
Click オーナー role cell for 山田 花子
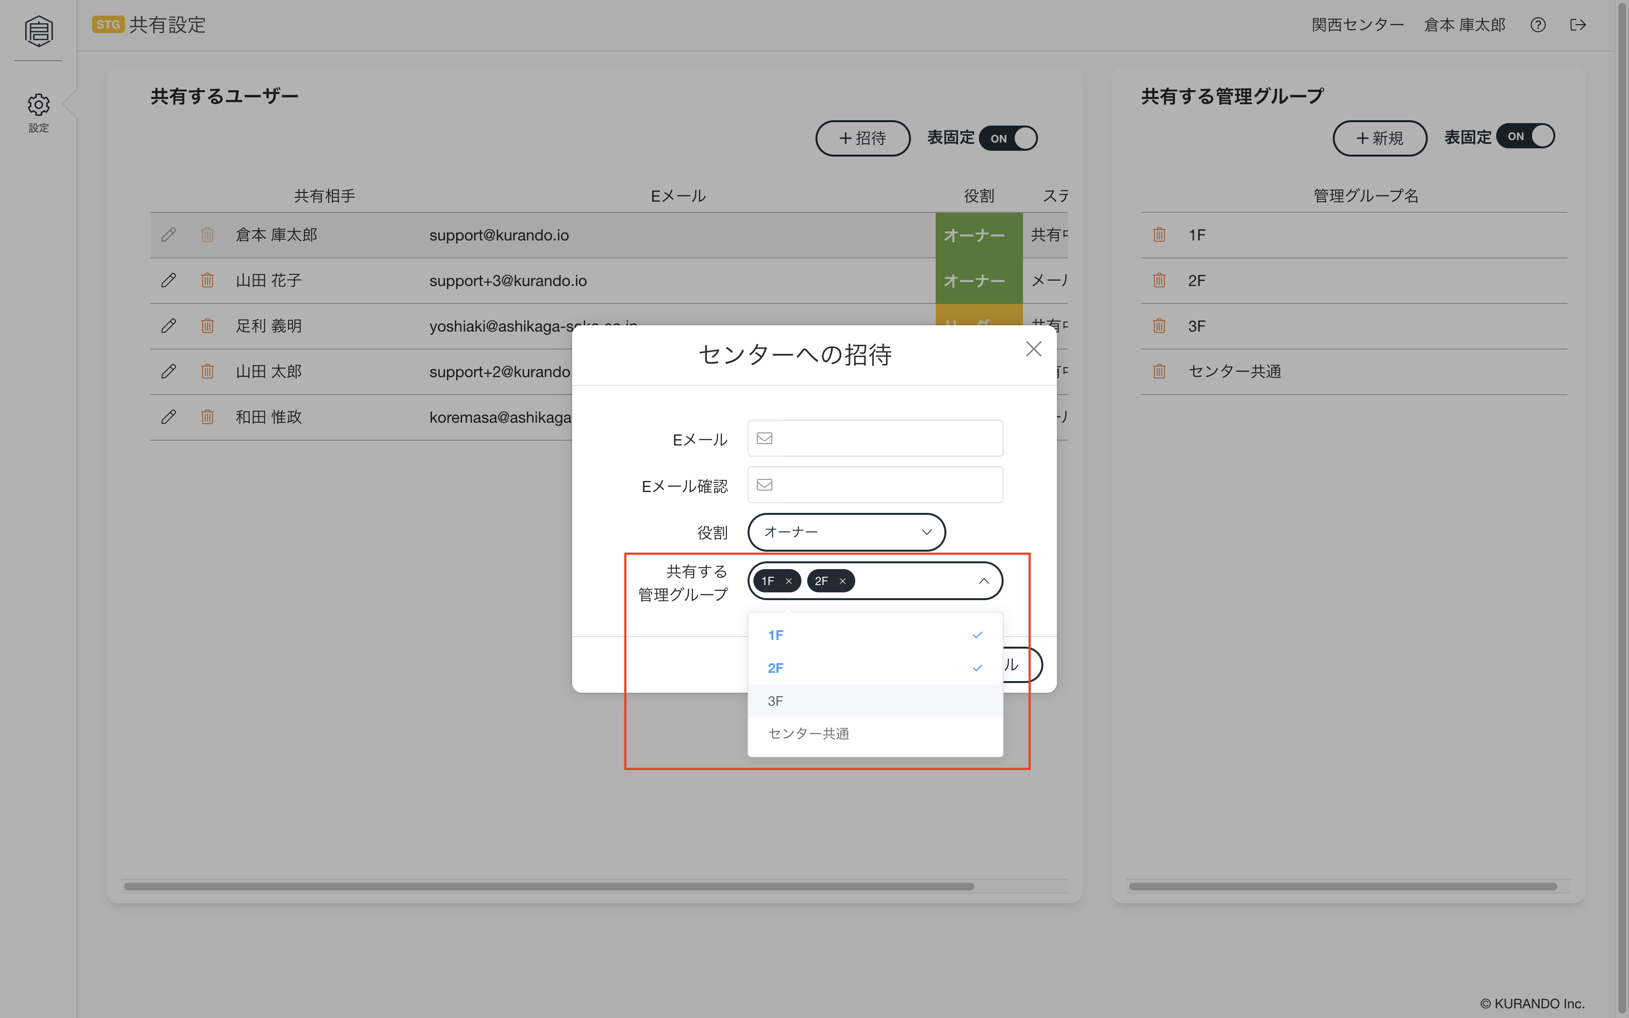(x=979, y=280)
